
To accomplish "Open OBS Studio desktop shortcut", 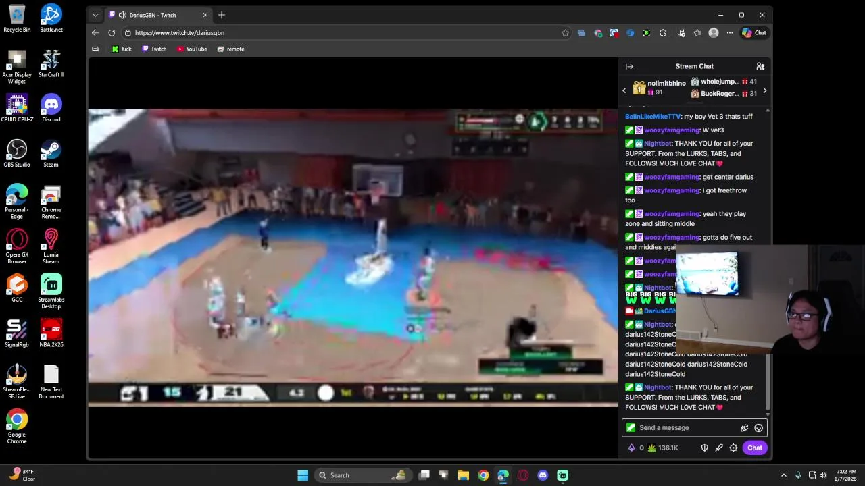I will (17, 153).
